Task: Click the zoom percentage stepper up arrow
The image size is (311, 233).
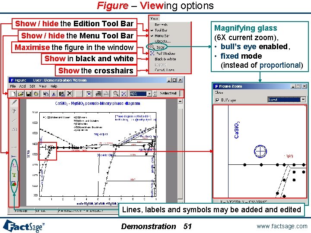Action: 155,92
